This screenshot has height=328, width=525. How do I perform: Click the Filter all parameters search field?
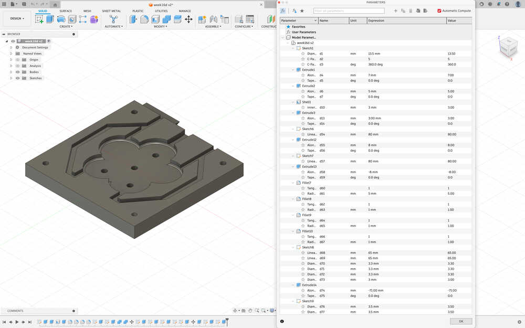(x=349, y=10)
